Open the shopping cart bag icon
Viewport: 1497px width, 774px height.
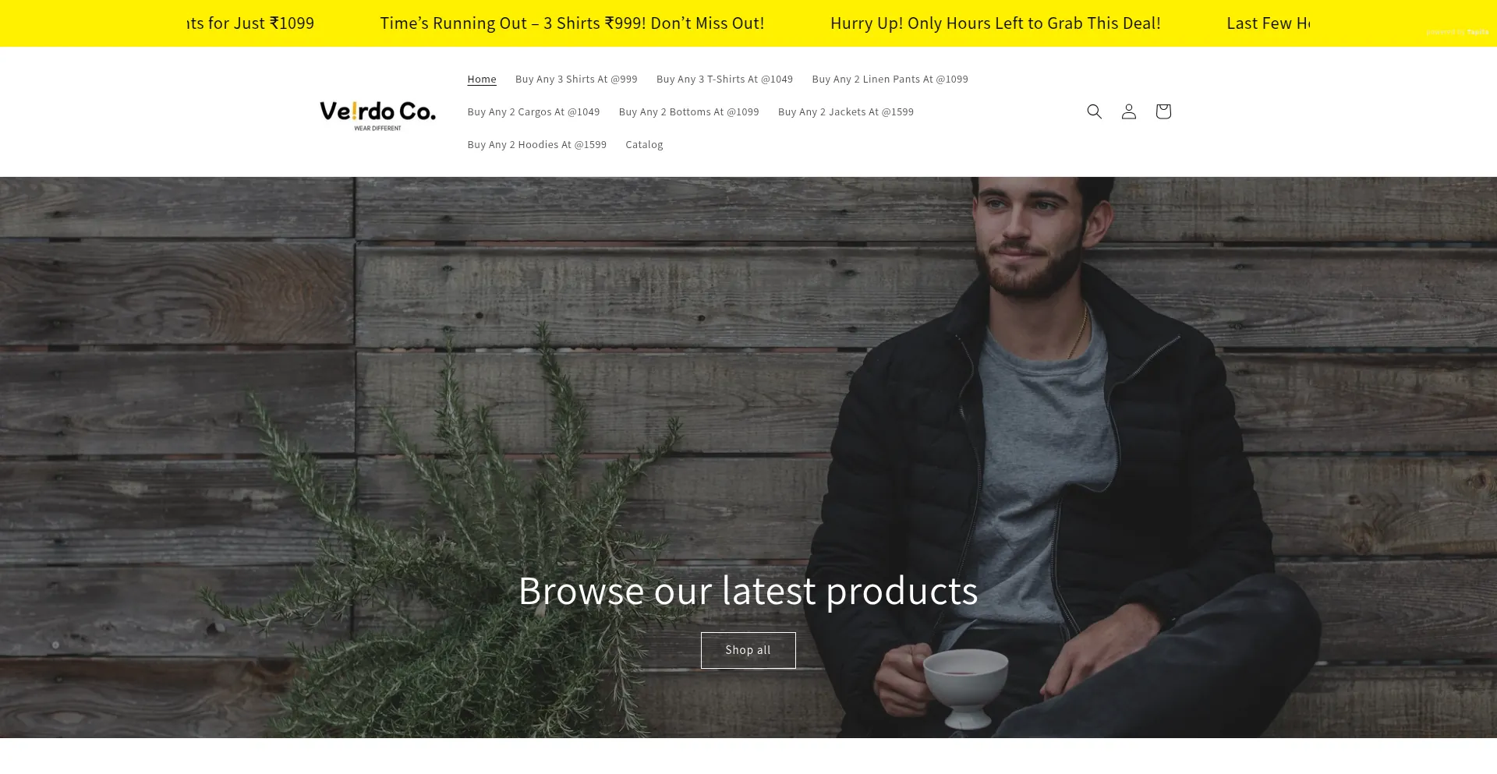pos(1163,111)
